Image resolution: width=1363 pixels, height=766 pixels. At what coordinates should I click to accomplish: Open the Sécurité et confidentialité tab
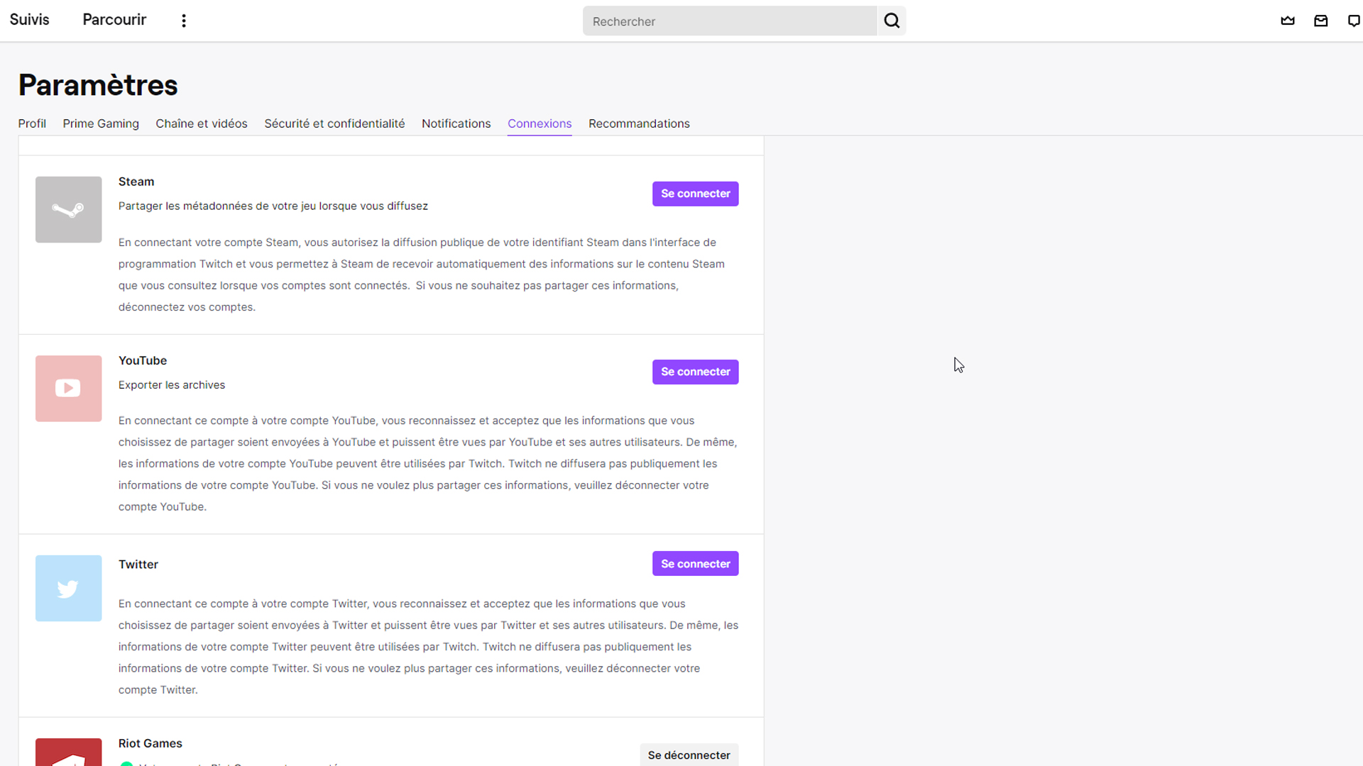(334, 123)
